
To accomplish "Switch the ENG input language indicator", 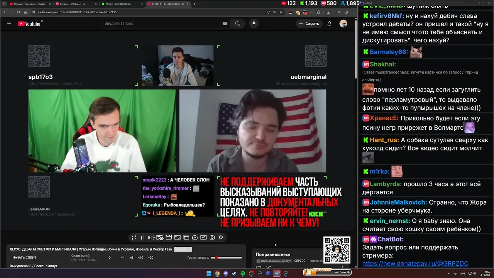I will click(463, 273).
